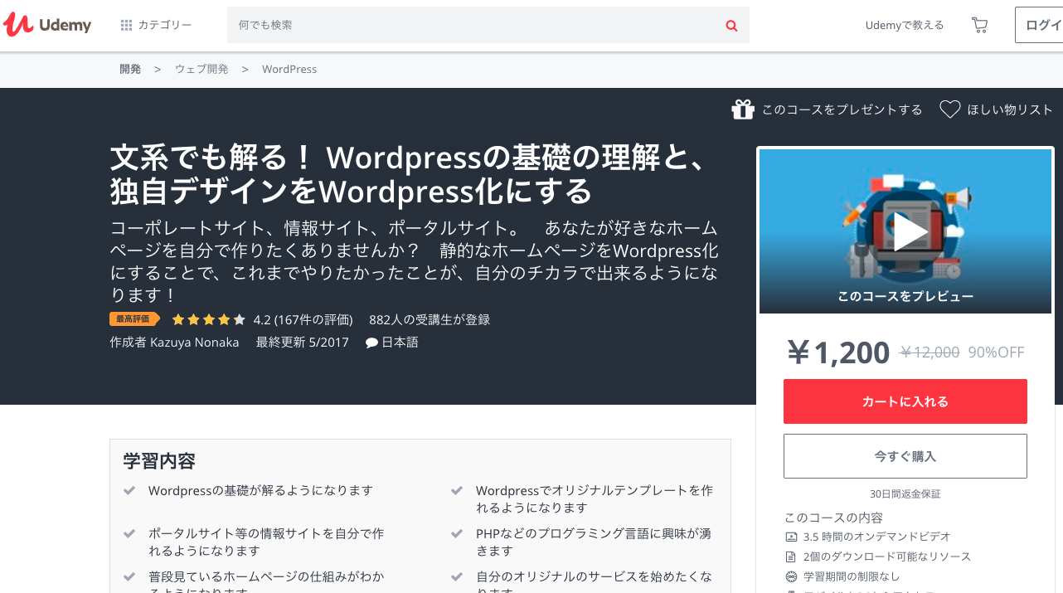Click the ログイン button
The height and width of the screenshot is (593, 1063).
pos(1040,25)
